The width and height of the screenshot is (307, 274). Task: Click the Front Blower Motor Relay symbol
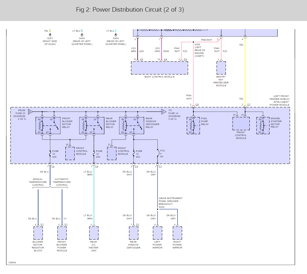[x=48, y=125]
